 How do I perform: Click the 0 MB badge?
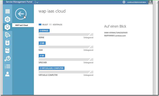tap(42, 43)
